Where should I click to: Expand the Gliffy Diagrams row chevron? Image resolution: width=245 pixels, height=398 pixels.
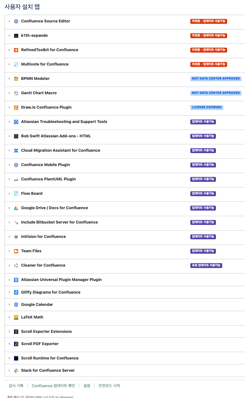[x=9, y=293]
